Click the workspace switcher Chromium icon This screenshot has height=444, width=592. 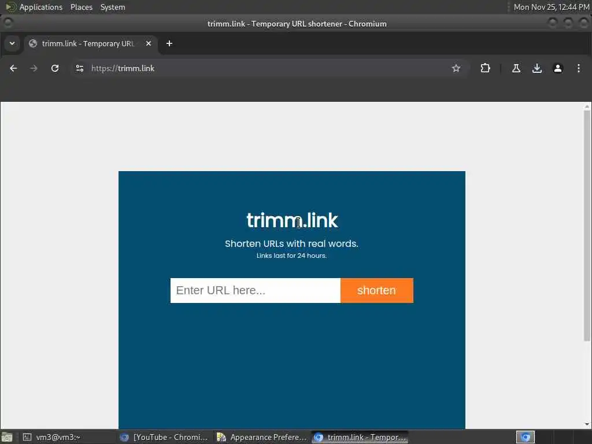[525, 437]
